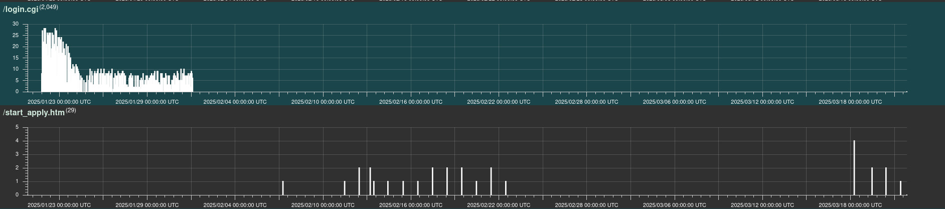Click the 10 y-axis value on login.cgi chart
This screenshot has height=209, width=945.
[x=16, y=69]
